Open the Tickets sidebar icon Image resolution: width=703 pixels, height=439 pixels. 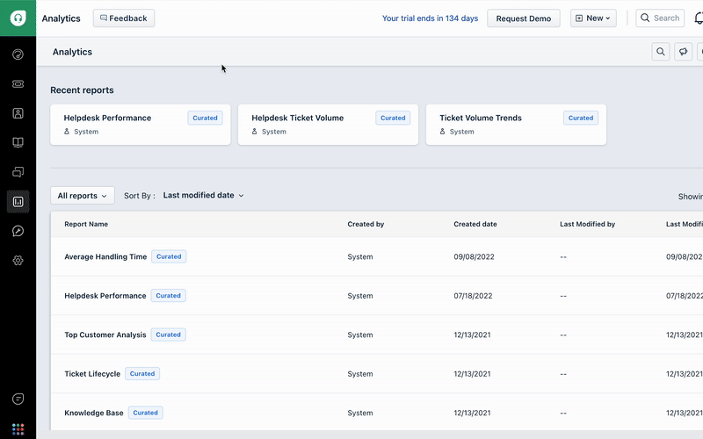tap(18, 83)
